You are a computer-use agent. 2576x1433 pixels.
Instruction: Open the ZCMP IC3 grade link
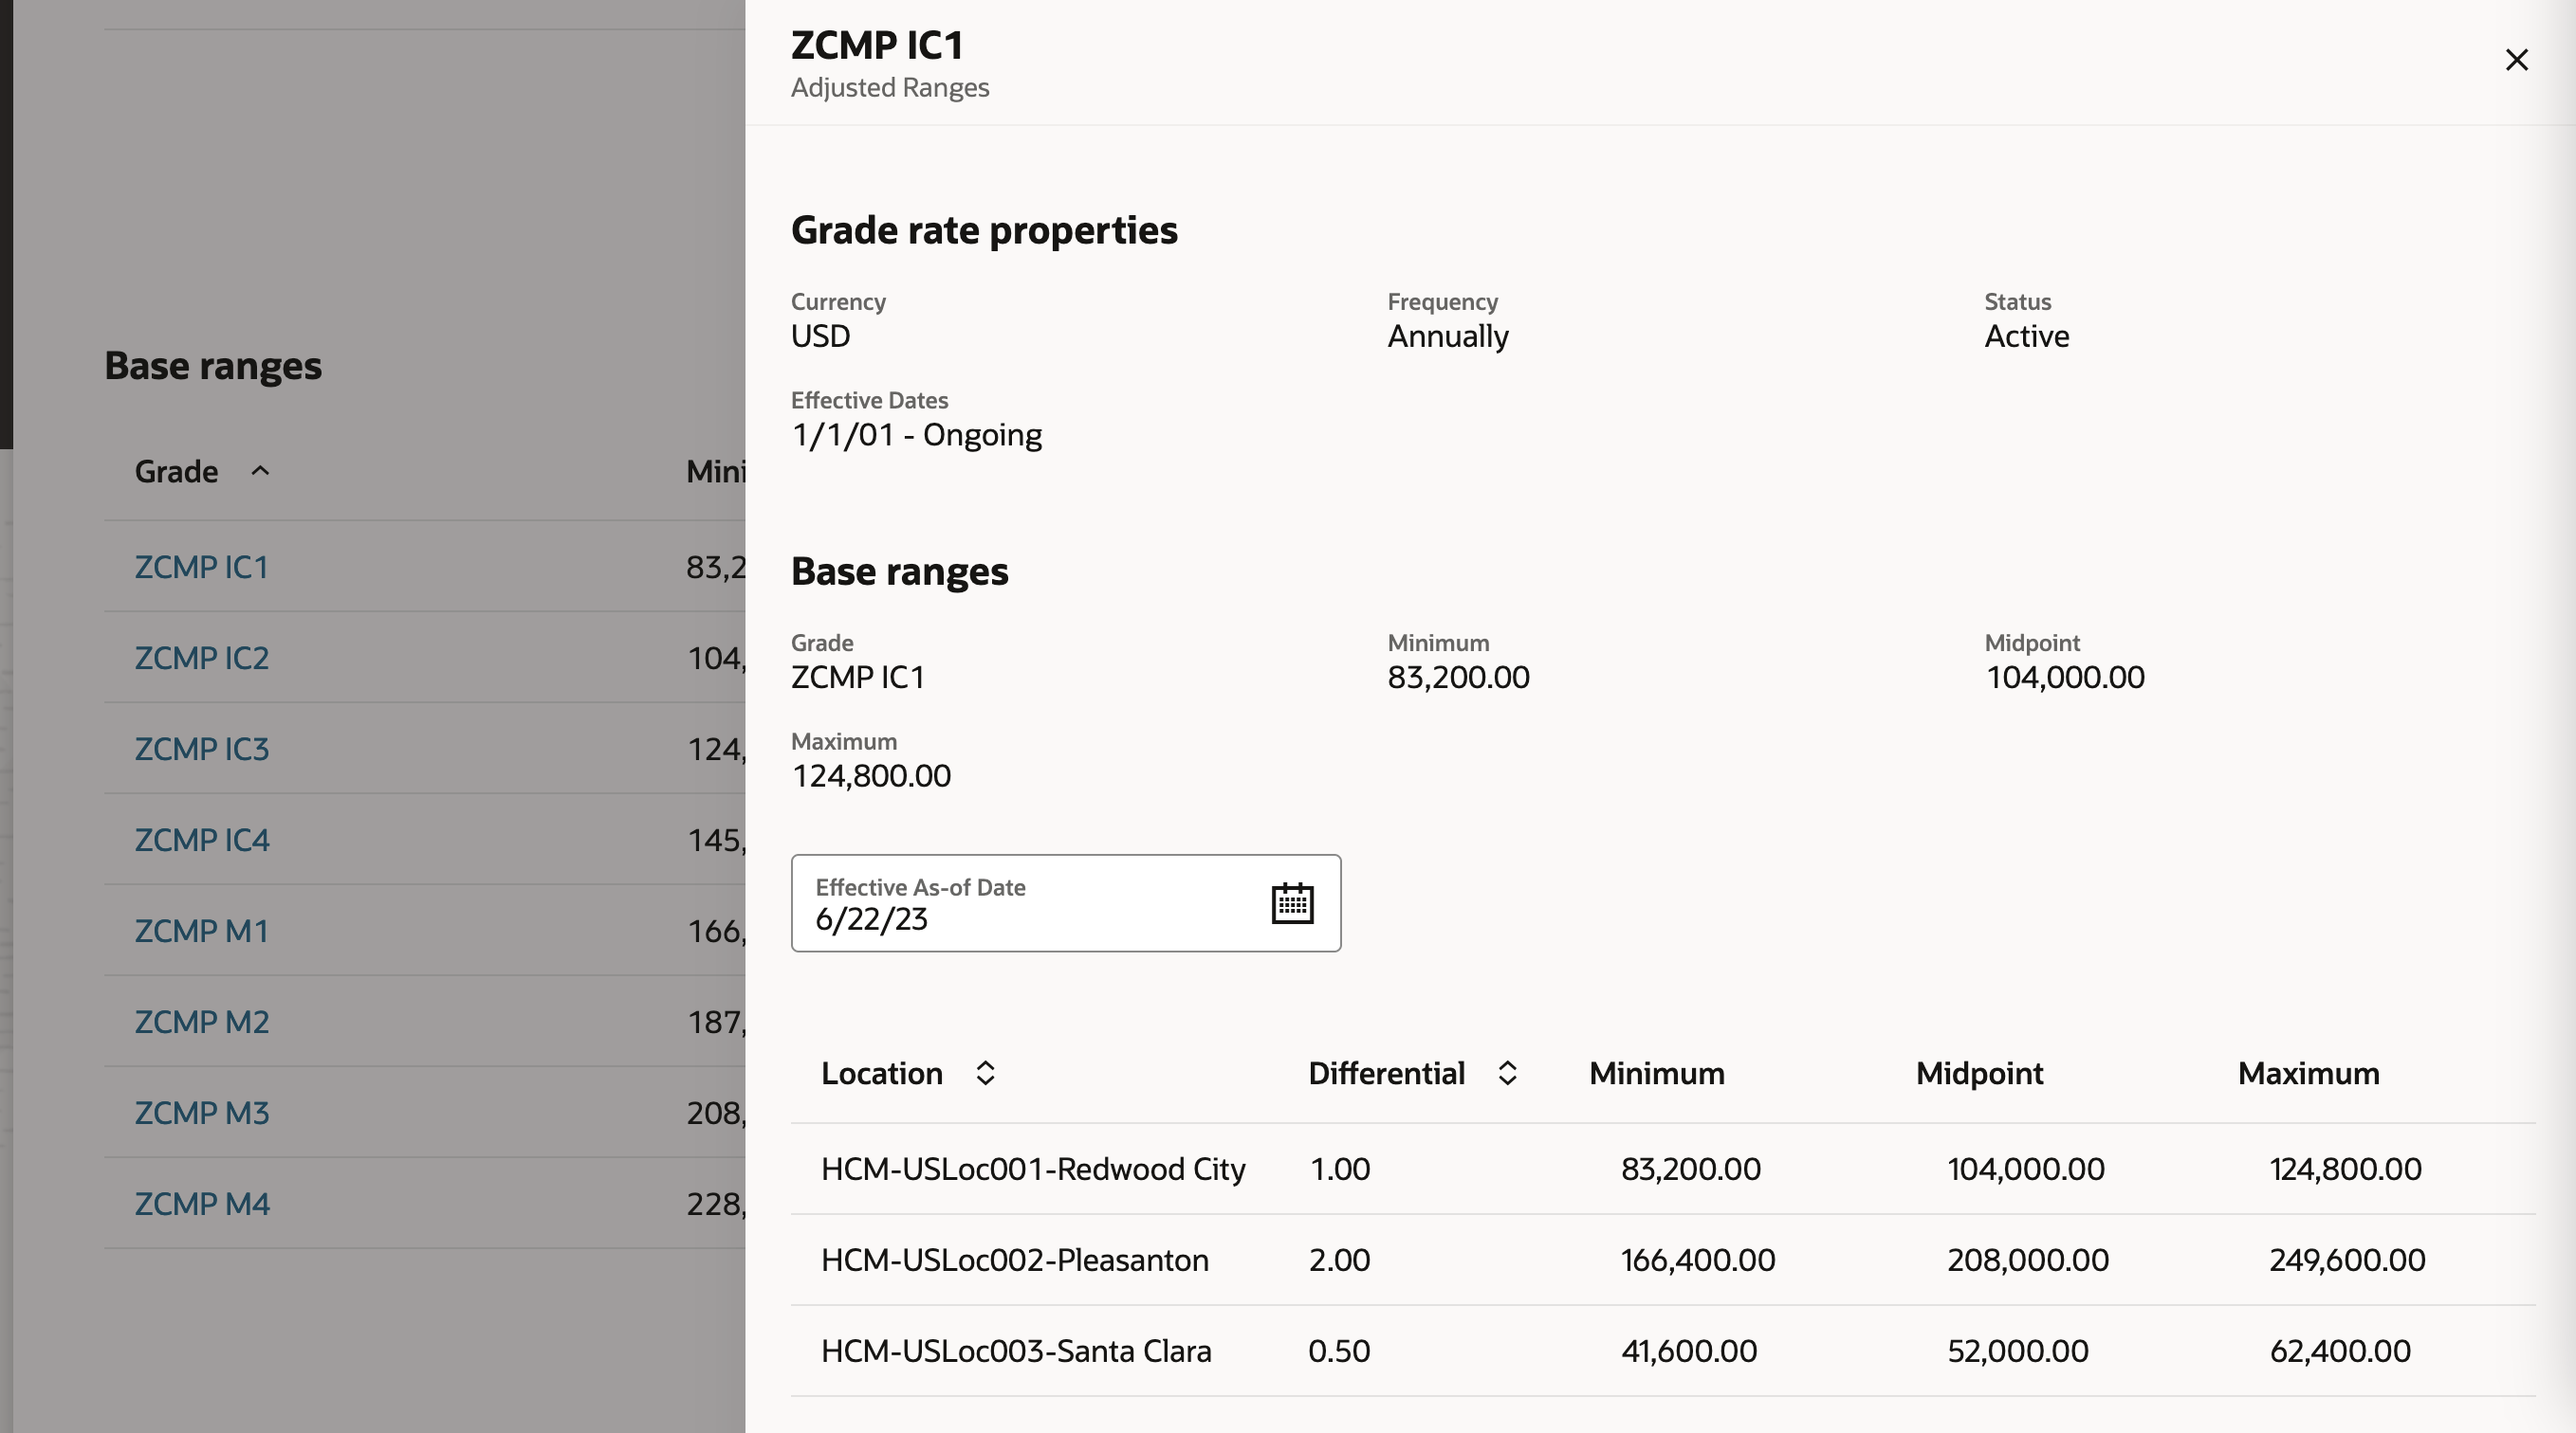tap(202, 749)
